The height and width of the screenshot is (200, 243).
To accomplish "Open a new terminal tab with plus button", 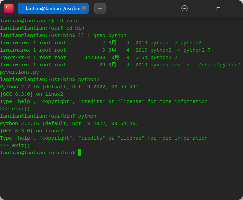I will click(100, 8).
